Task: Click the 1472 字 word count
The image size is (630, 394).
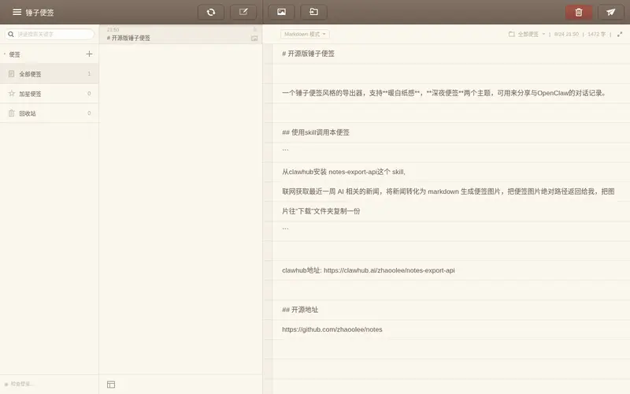Action: (x=596, y=34)
